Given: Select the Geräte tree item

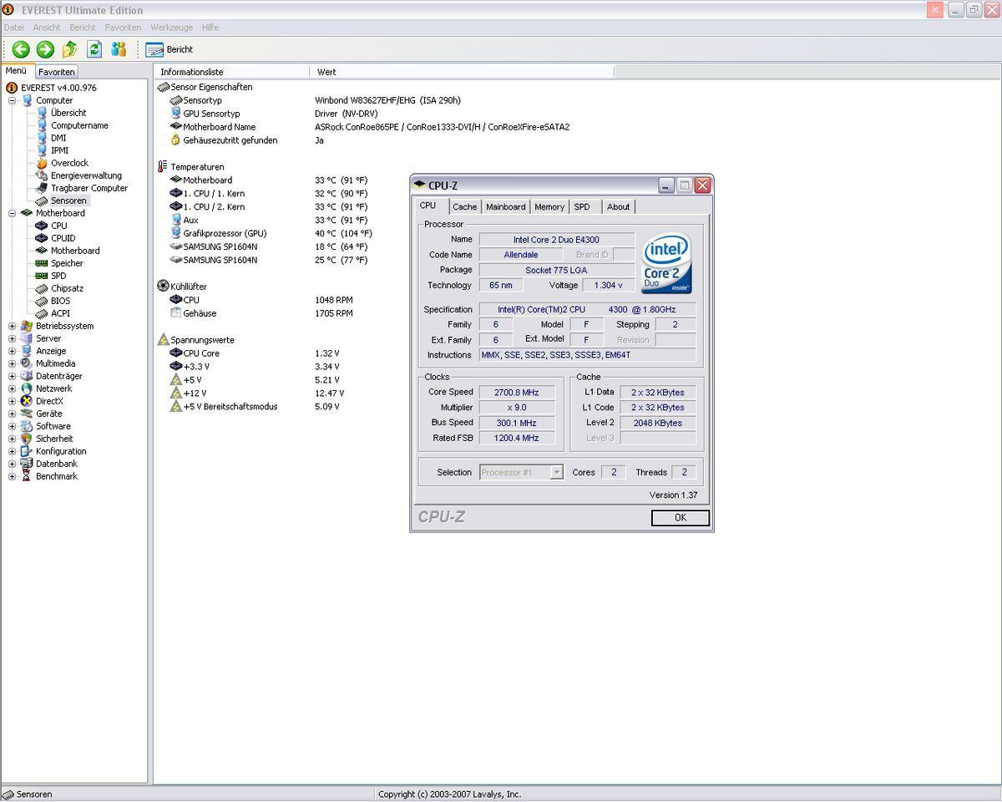Looking at the screenshot, I should (48, 414).
